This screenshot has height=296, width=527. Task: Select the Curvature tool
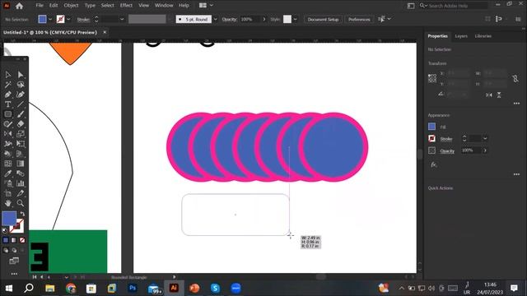click(x=21, y=95)
